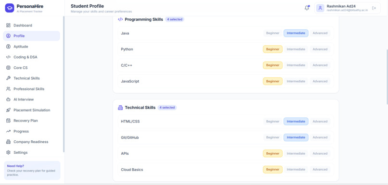
Task: Click the Aptitude brain icon
Action: pyautogui.click(x=8, y=47)
